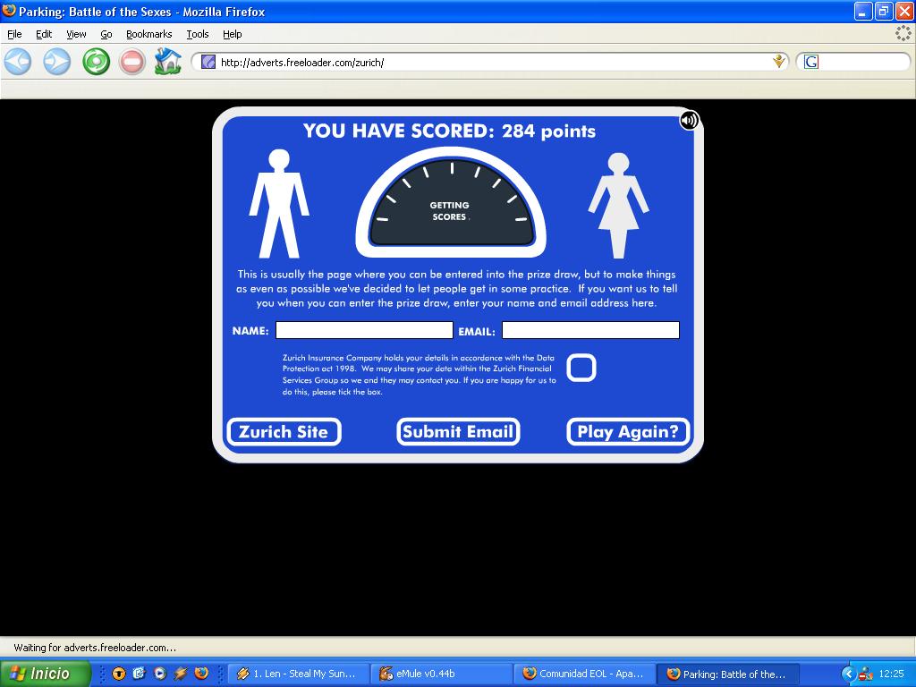
Task: Click the EMAIL input field
Action: coord(590,330)
